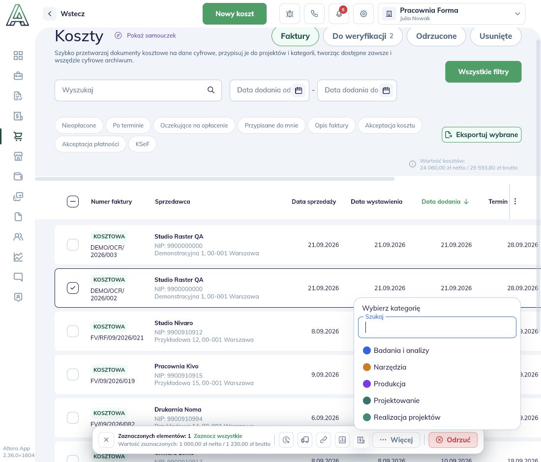The height and width of the screenshot is (462, 541).
Task: Open the briefcase projects icon in sidebar
Action: click(18, 76)
